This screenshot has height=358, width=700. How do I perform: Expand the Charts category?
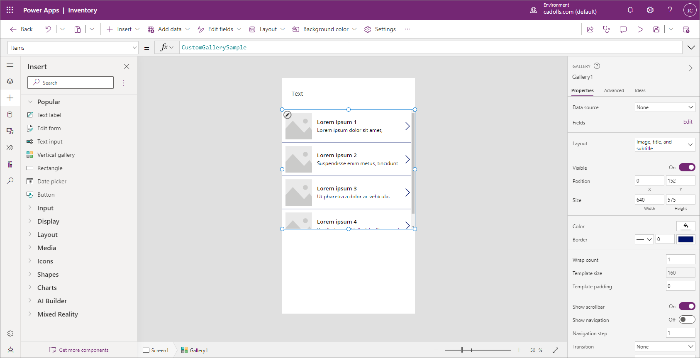[x=47, y=287]
